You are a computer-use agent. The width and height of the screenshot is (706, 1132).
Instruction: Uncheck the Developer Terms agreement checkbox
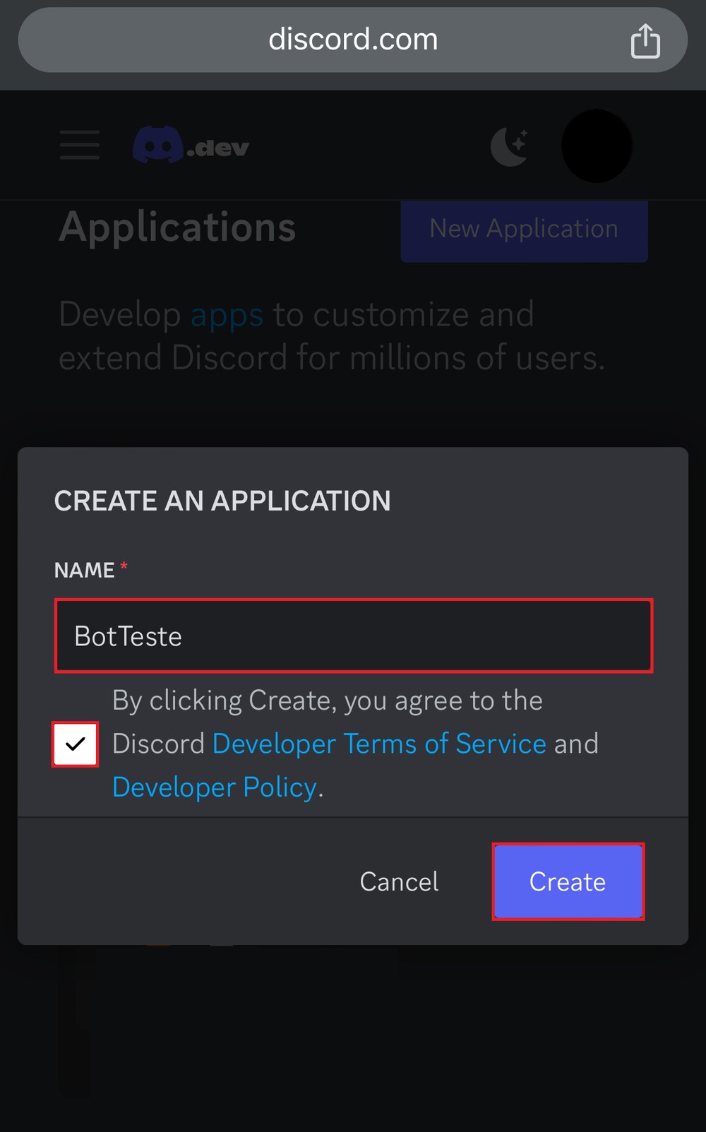coord(75,744)
